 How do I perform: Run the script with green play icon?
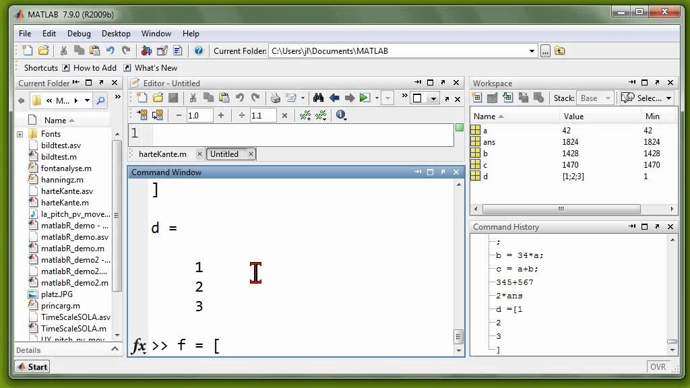(365, 98)
